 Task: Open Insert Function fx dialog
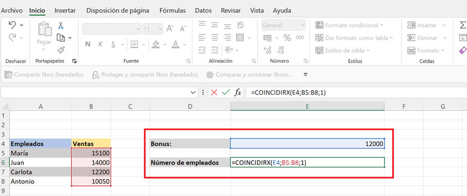[238, 93]
